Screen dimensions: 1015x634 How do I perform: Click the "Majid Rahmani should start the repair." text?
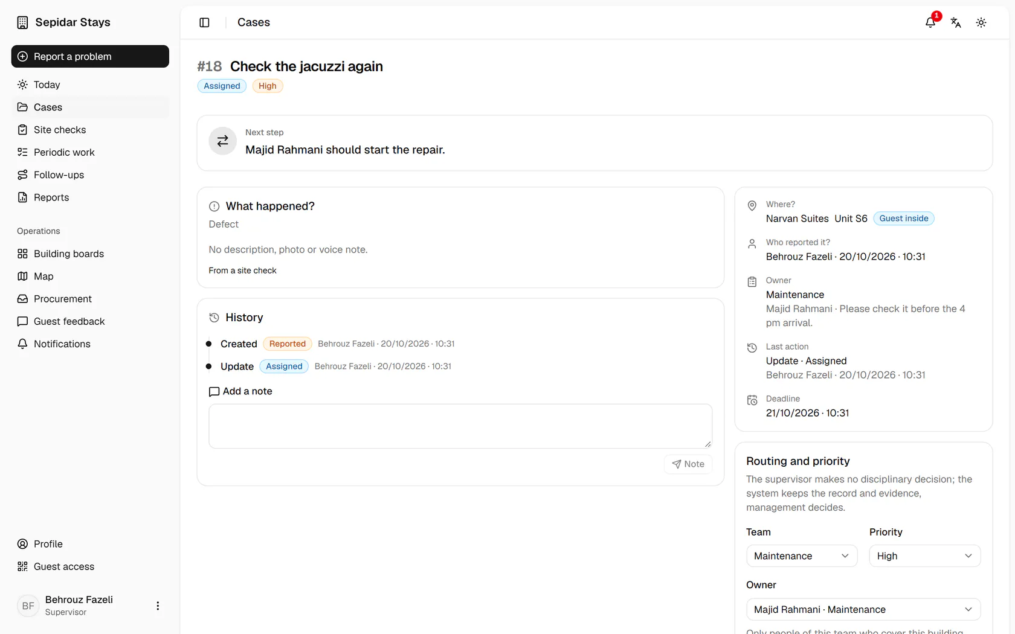click(345, 150)
